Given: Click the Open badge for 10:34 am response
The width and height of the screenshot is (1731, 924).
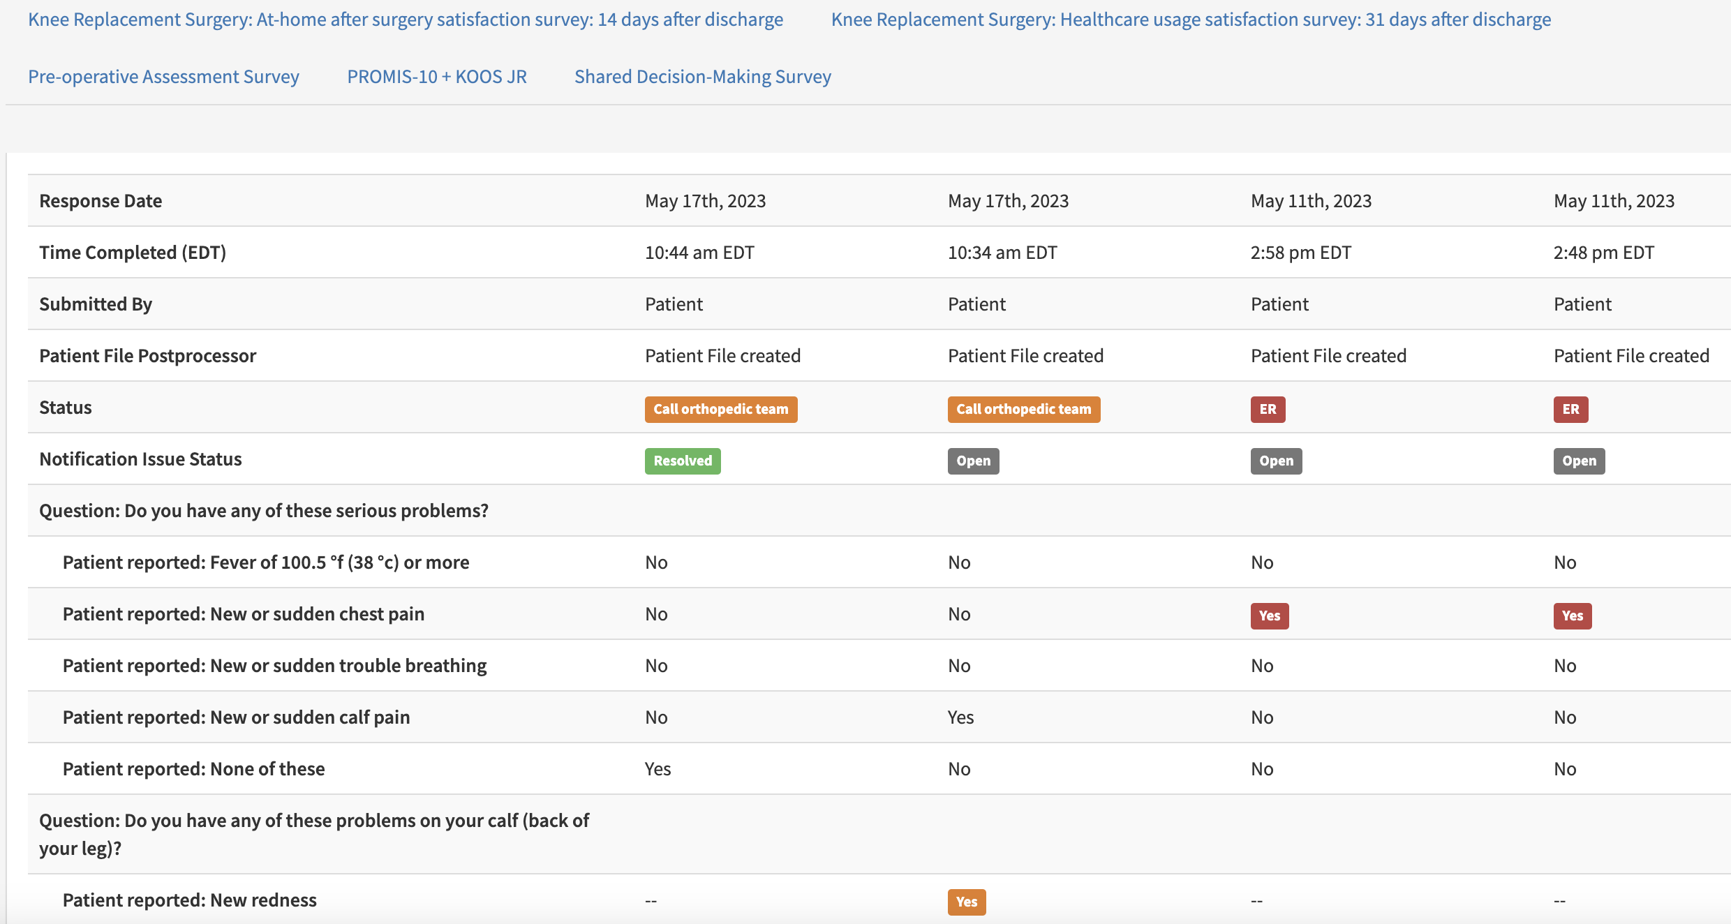Looking at the screenshot, I should click(973, 461).
